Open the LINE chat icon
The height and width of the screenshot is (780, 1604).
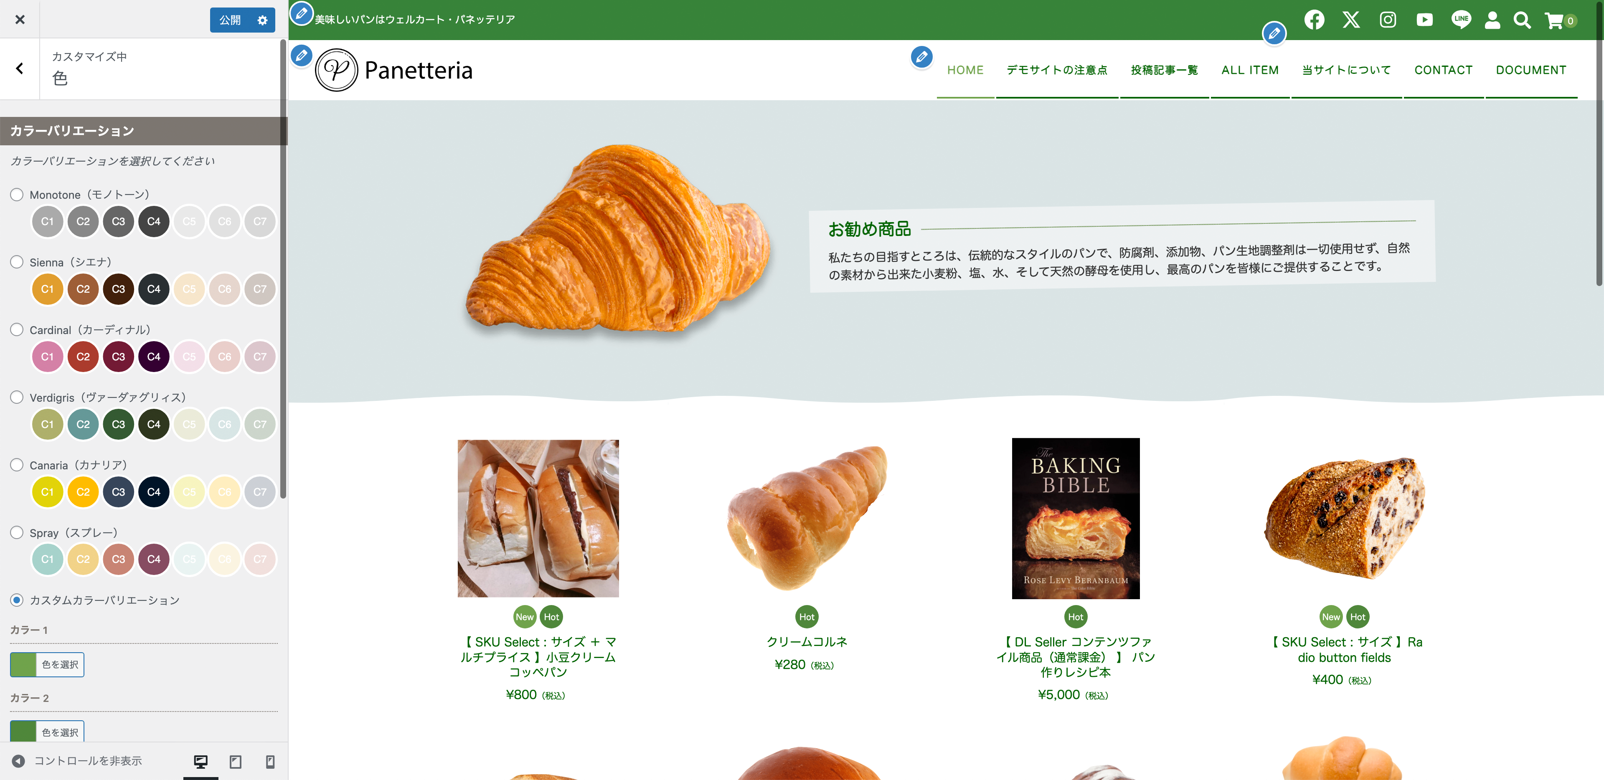click(x=1461, y=20)
